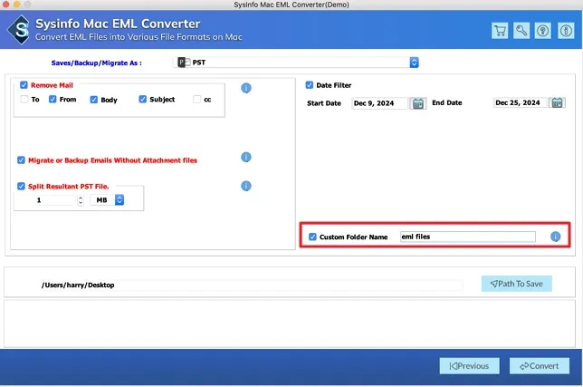
Task: Open the shopping cart purchase icon
Action: click(x=500, y=31)
